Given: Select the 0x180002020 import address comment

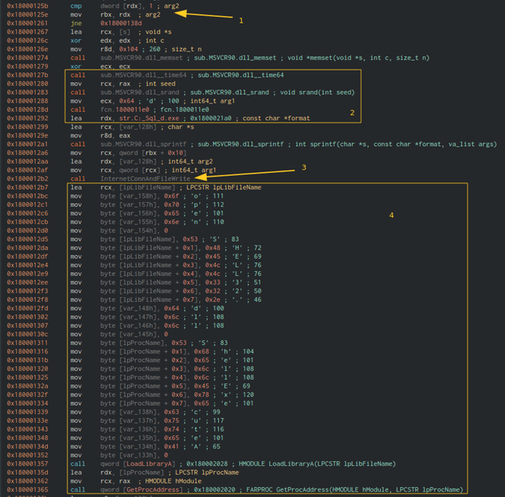Looking at the screenshot, I should (214, 490).
